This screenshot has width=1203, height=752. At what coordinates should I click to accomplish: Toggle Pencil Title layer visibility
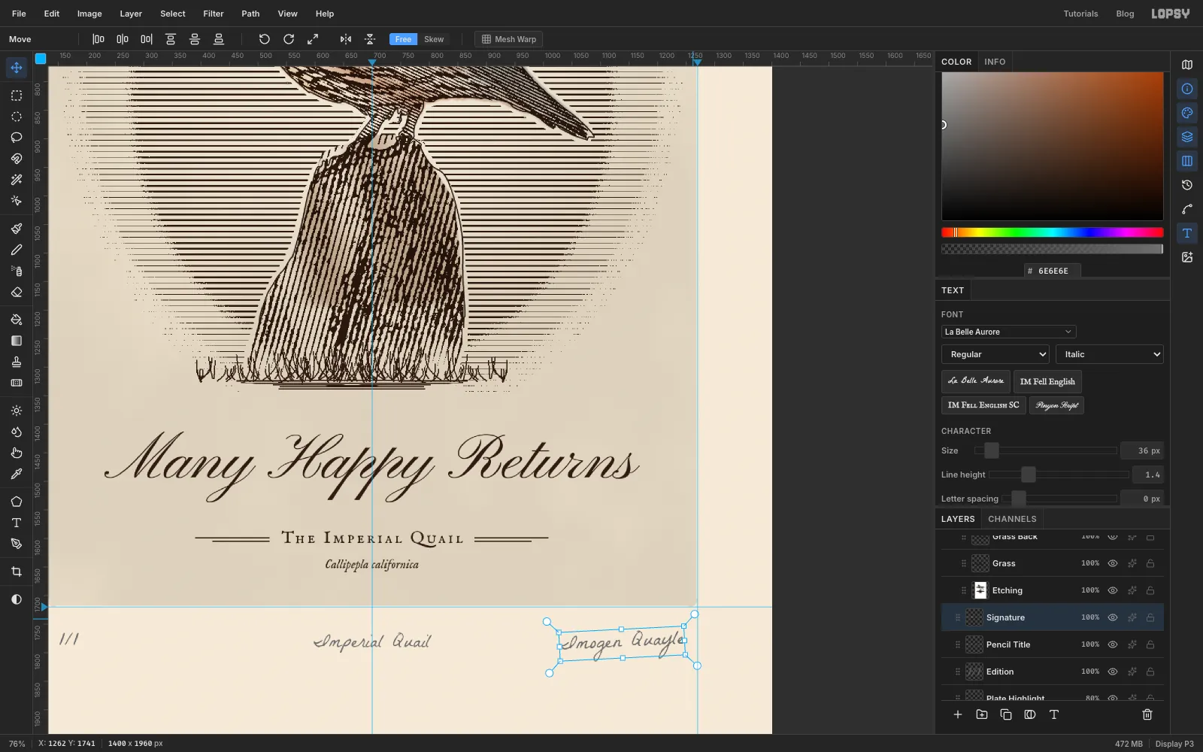[x=1113, y=644]
